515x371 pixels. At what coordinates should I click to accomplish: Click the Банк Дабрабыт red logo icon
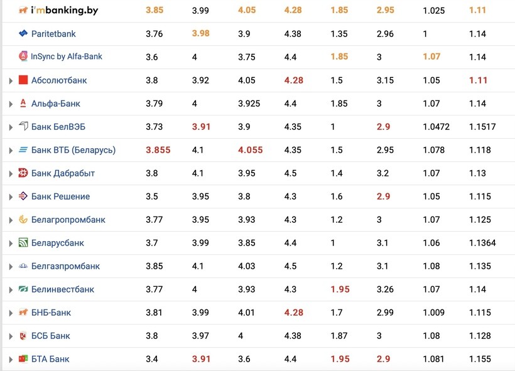23,173
